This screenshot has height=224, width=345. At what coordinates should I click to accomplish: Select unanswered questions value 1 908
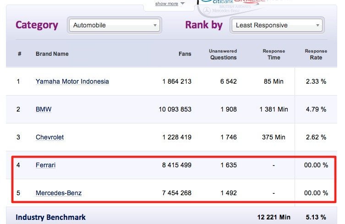[x=229, y=109]
